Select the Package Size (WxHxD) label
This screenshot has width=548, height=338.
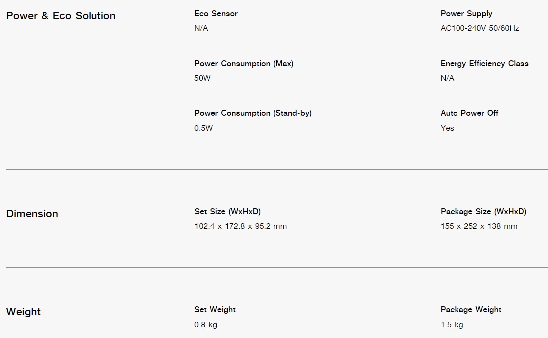(x=483, y=212)
